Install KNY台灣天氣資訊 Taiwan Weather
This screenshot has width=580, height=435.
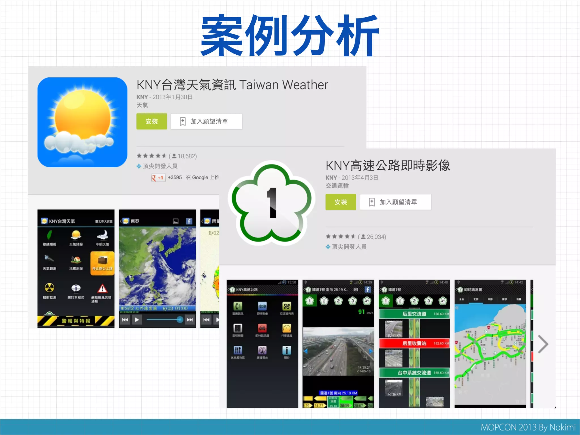click(152, 121)
